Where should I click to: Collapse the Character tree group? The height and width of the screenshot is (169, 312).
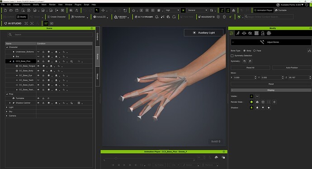tap(7, 47)
